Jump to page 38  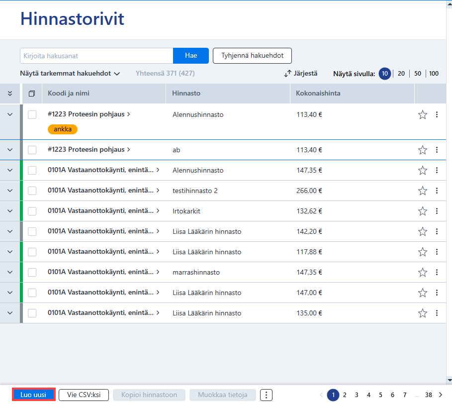click(428, 395)
